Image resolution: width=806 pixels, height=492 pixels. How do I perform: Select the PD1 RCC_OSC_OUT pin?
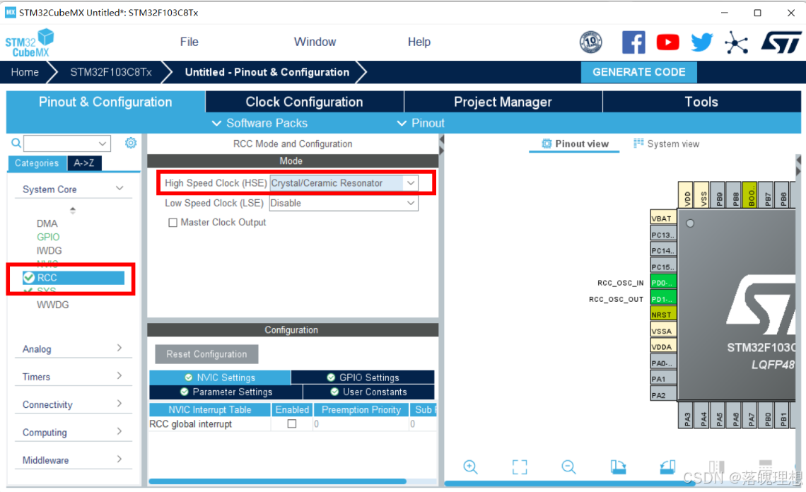coord(663,299)
